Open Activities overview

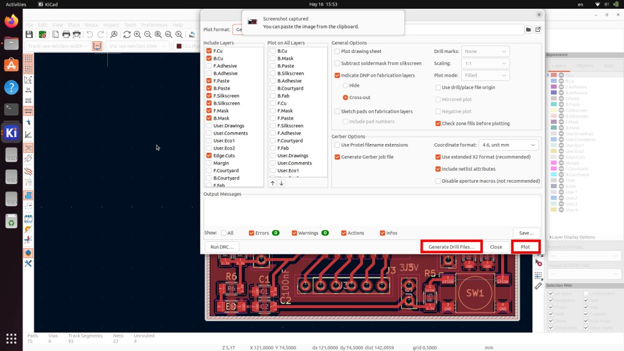16,4
